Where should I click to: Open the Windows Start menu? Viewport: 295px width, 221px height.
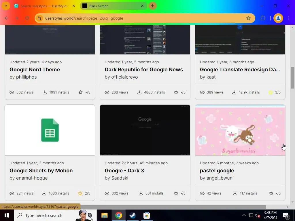(7, 215)
